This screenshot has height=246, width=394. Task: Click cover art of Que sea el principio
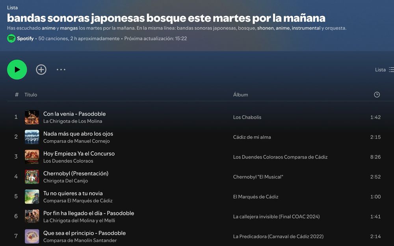(32, 237)
